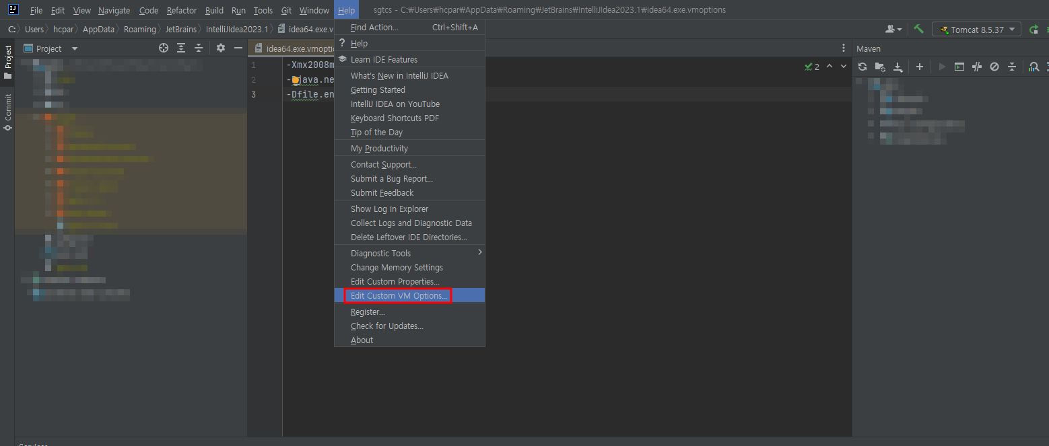Click IntelliJIdea2023.1 breadcrumb
Screen dimensions: 1049x446
tap(236, 30)
